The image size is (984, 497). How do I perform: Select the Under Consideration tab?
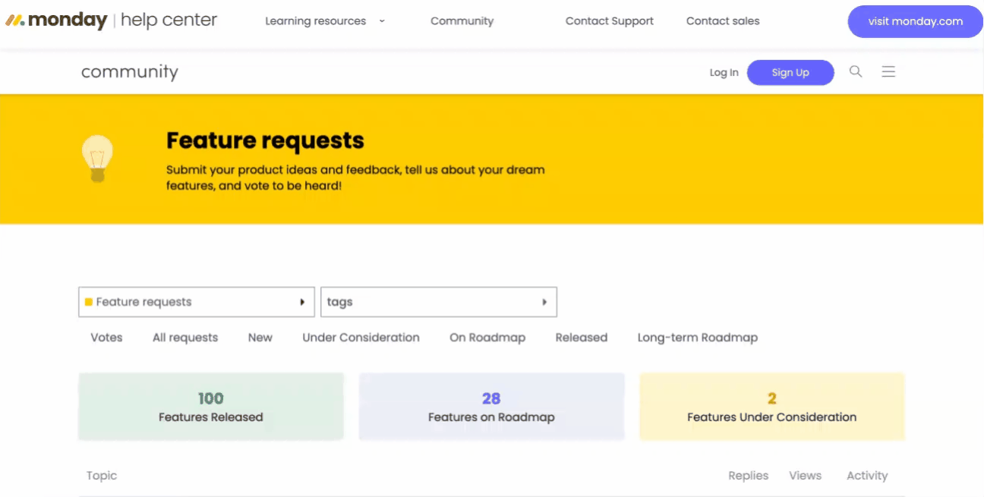[361, 338]
